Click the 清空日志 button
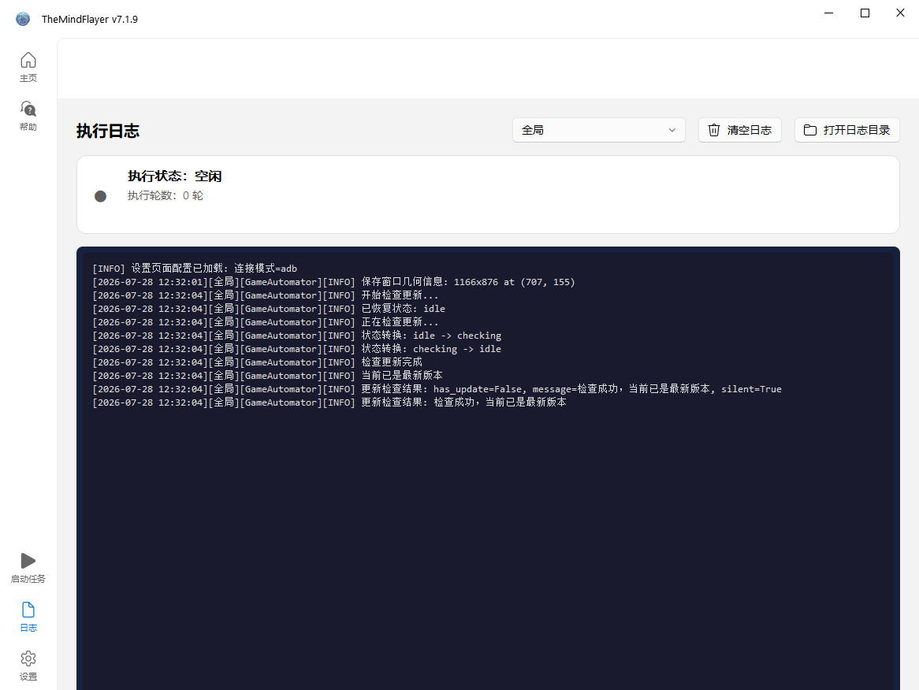The height and width of the screenshot is (690, 919). (x=739, y=130)
